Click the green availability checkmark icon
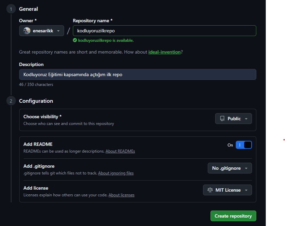 pos(75,40)
